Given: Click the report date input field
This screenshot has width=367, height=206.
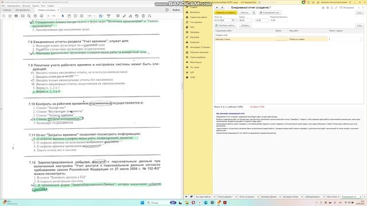Looking at the screenshot, I should pyautogui.click(x=222, y=21).
